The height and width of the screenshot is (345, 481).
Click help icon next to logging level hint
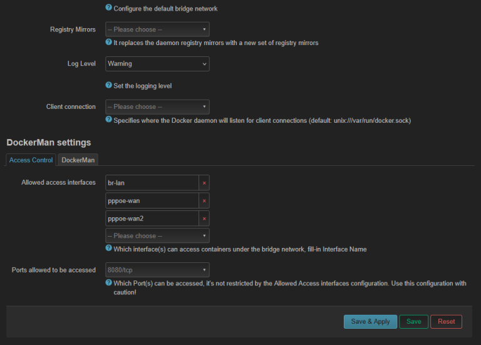pos(109,85)
